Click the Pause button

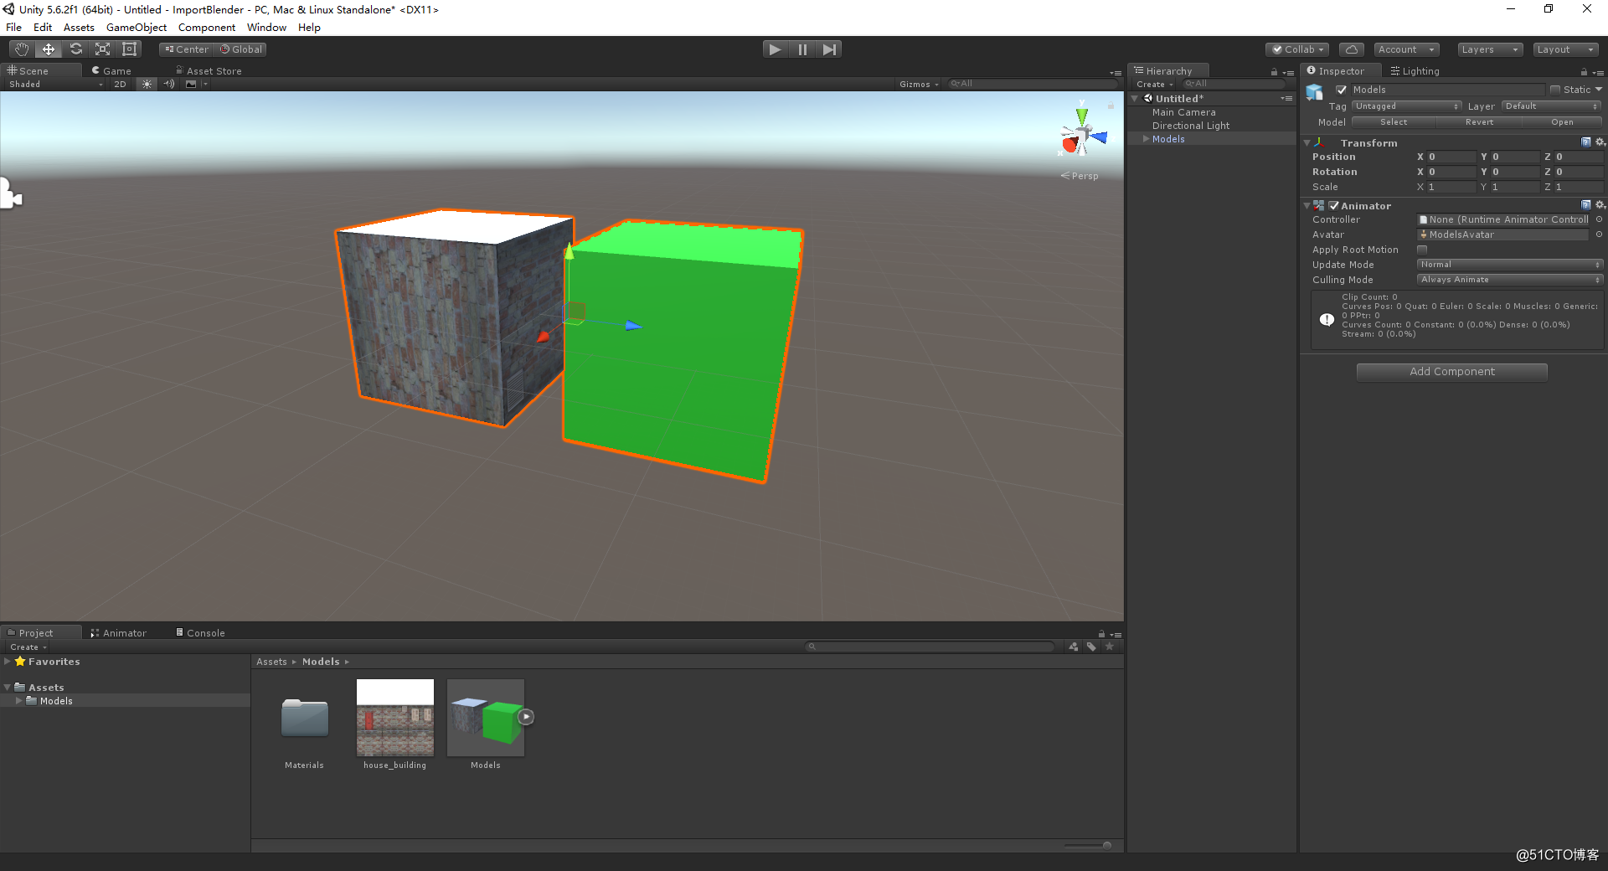point(802,49)
